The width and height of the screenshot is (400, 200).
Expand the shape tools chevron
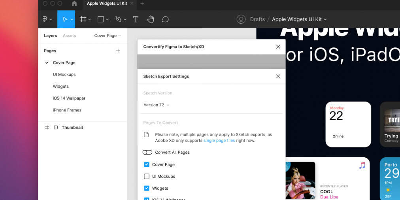pyautogui.click(x=108, y=19)
